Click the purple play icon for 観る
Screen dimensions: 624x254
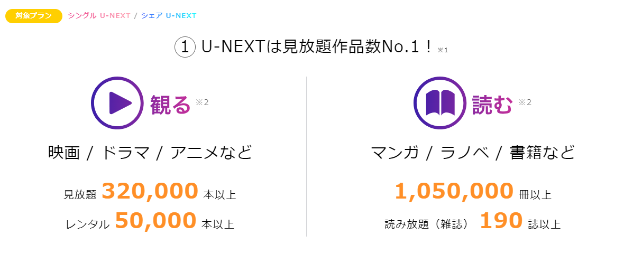click(117, 103)
